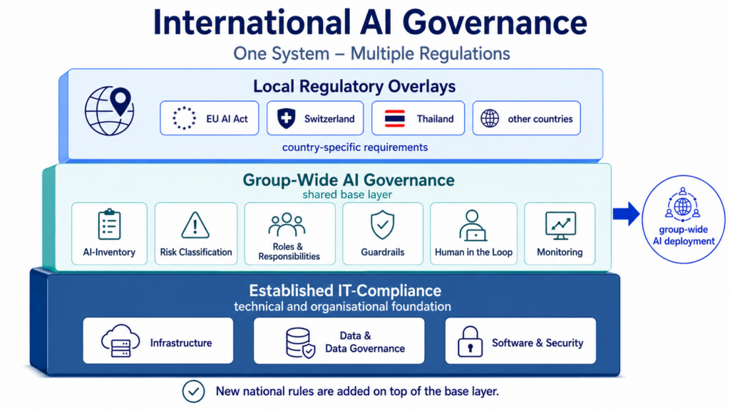The image size is (730, 410).
Task: Select the 'Thailand' label
Action: tap(436, 119)
